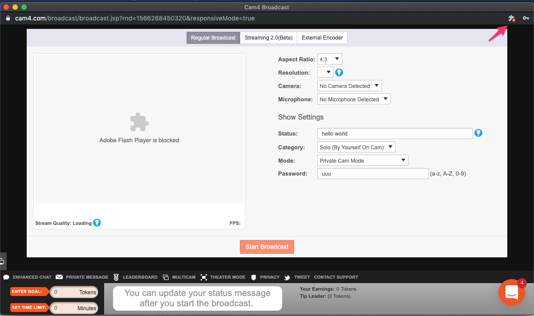Select the External Encoder tab
Image resolution: width=534 pixels, height=316 pixels.
pos(322,38)
